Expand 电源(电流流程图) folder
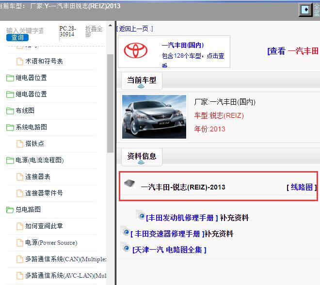 [x=40, y=160]
